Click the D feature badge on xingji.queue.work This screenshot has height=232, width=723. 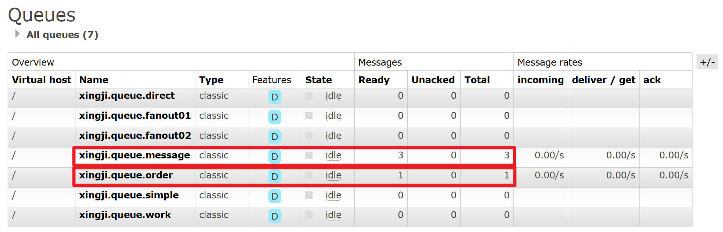(274, 216)
